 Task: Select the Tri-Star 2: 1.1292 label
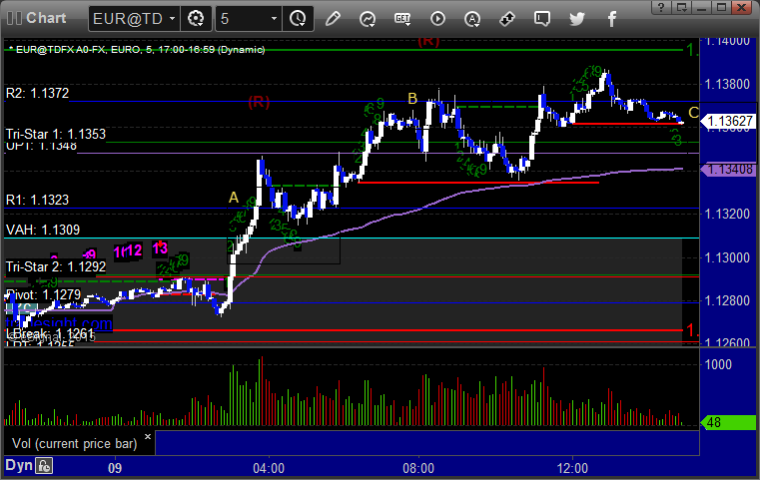[x=56, y=266]
